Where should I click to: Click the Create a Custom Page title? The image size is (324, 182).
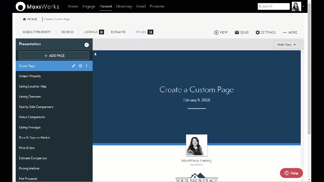point(197,90)
